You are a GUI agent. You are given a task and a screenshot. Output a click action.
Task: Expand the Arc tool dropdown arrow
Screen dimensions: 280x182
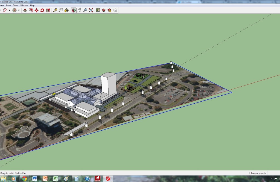[x=10, y=10]
